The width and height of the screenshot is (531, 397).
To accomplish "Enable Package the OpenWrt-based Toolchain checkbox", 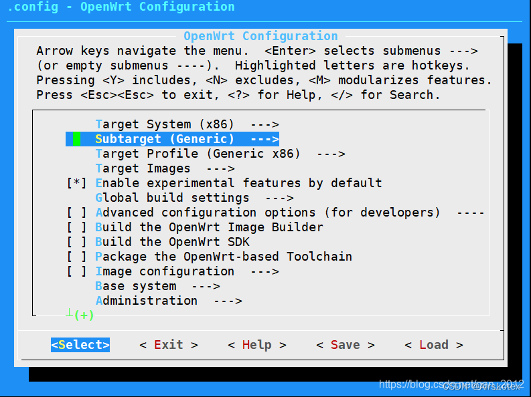I will click(x=76, y=257).
